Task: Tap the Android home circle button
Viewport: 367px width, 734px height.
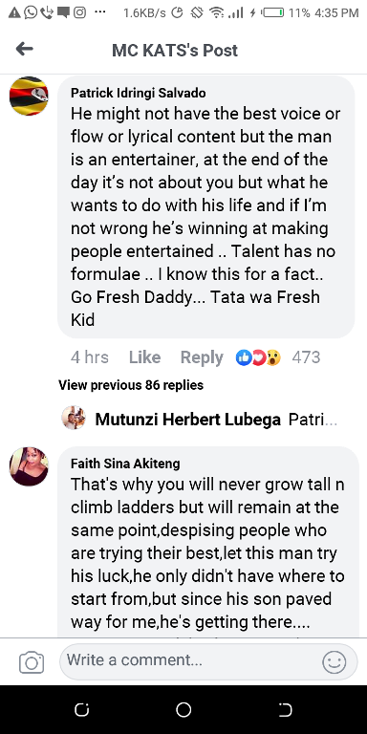Action: [x=183, y=710]
